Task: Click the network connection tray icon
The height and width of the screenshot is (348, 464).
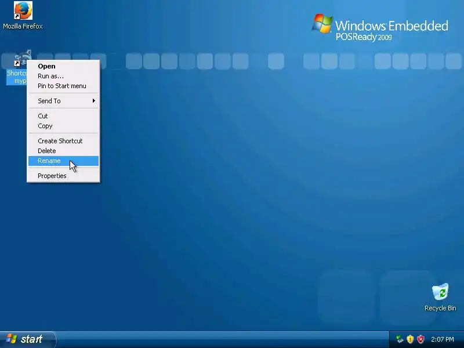Action: 400,339
